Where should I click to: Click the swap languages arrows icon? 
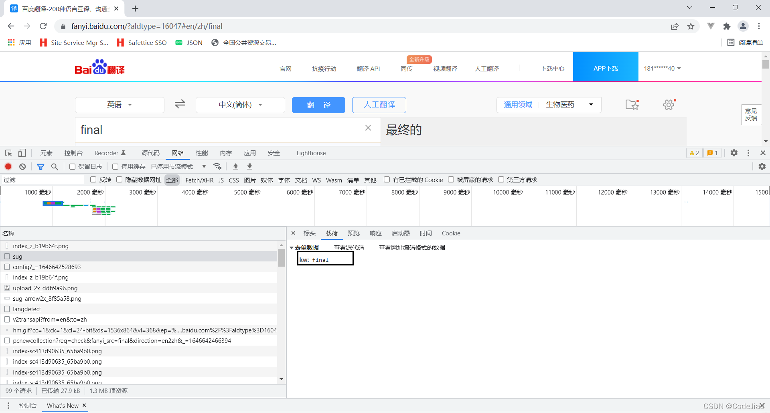(x=180, y=104)
